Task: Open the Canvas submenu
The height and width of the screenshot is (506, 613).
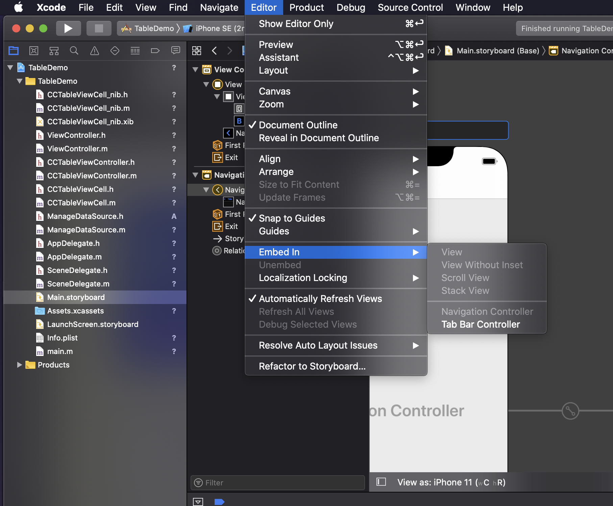Action: 336,91
